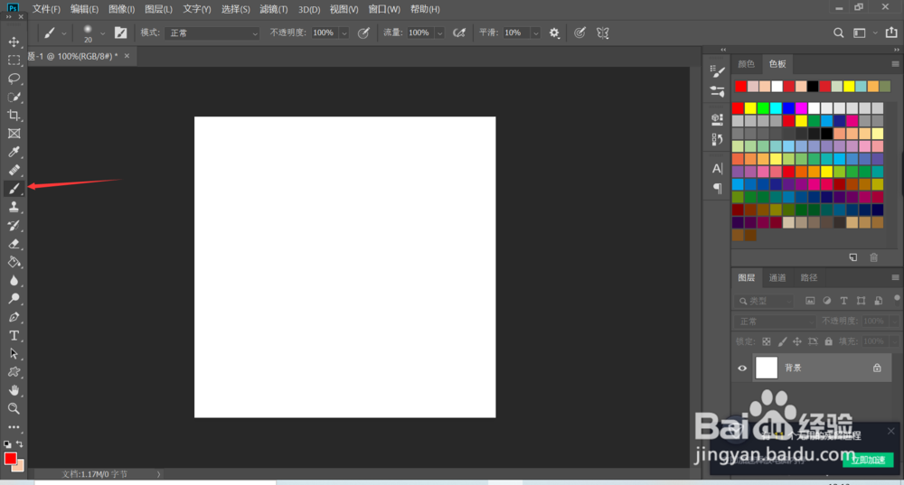Select the History Brush tool
This screenshot has width=904, height=485.
tap(14, 225)
